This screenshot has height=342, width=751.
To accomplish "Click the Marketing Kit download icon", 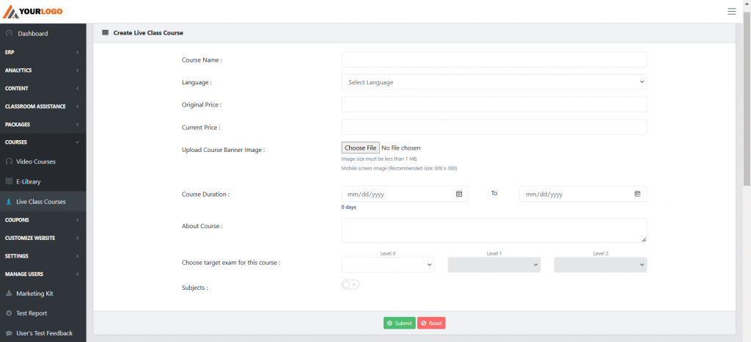I will (9, 293).
